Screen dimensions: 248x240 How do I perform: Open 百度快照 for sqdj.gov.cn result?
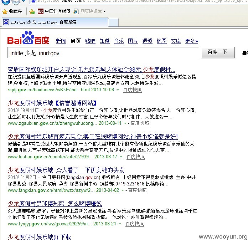133,90
